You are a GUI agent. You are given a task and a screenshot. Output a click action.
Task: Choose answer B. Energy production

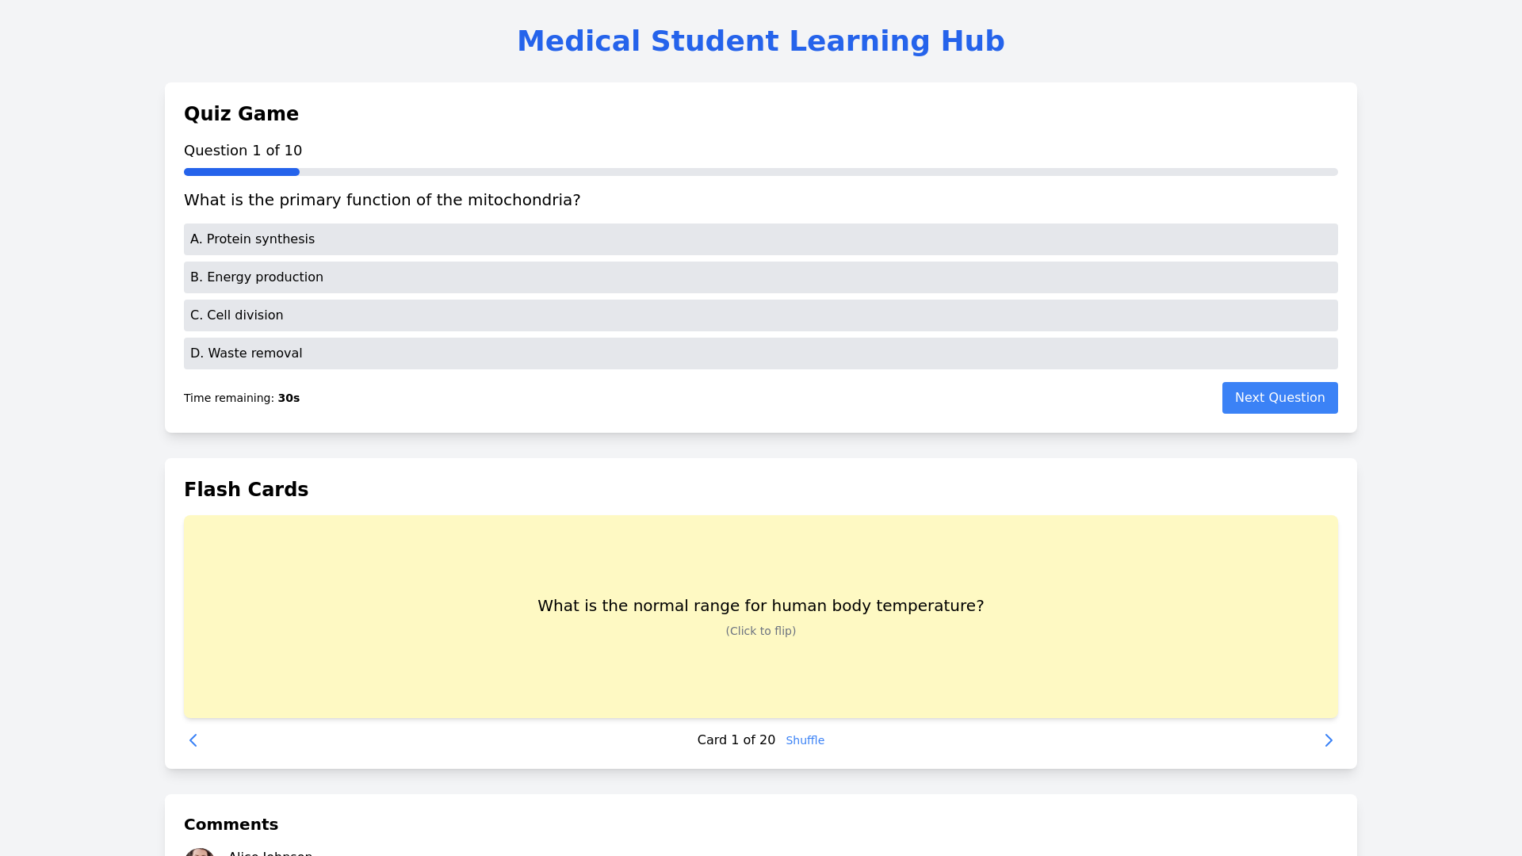[x=760, y=277]
